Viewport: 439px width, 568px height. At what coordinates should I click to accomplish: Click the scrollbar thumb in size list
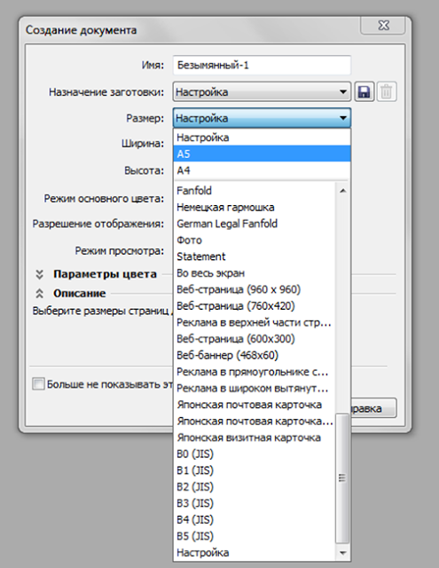pyautogui.click(x=342, y=478)
